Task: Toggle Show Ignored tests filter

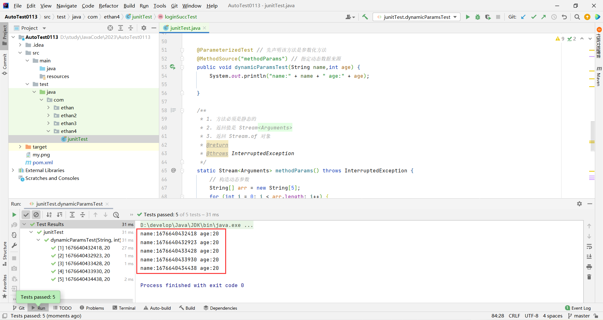Action: point(36,215)
